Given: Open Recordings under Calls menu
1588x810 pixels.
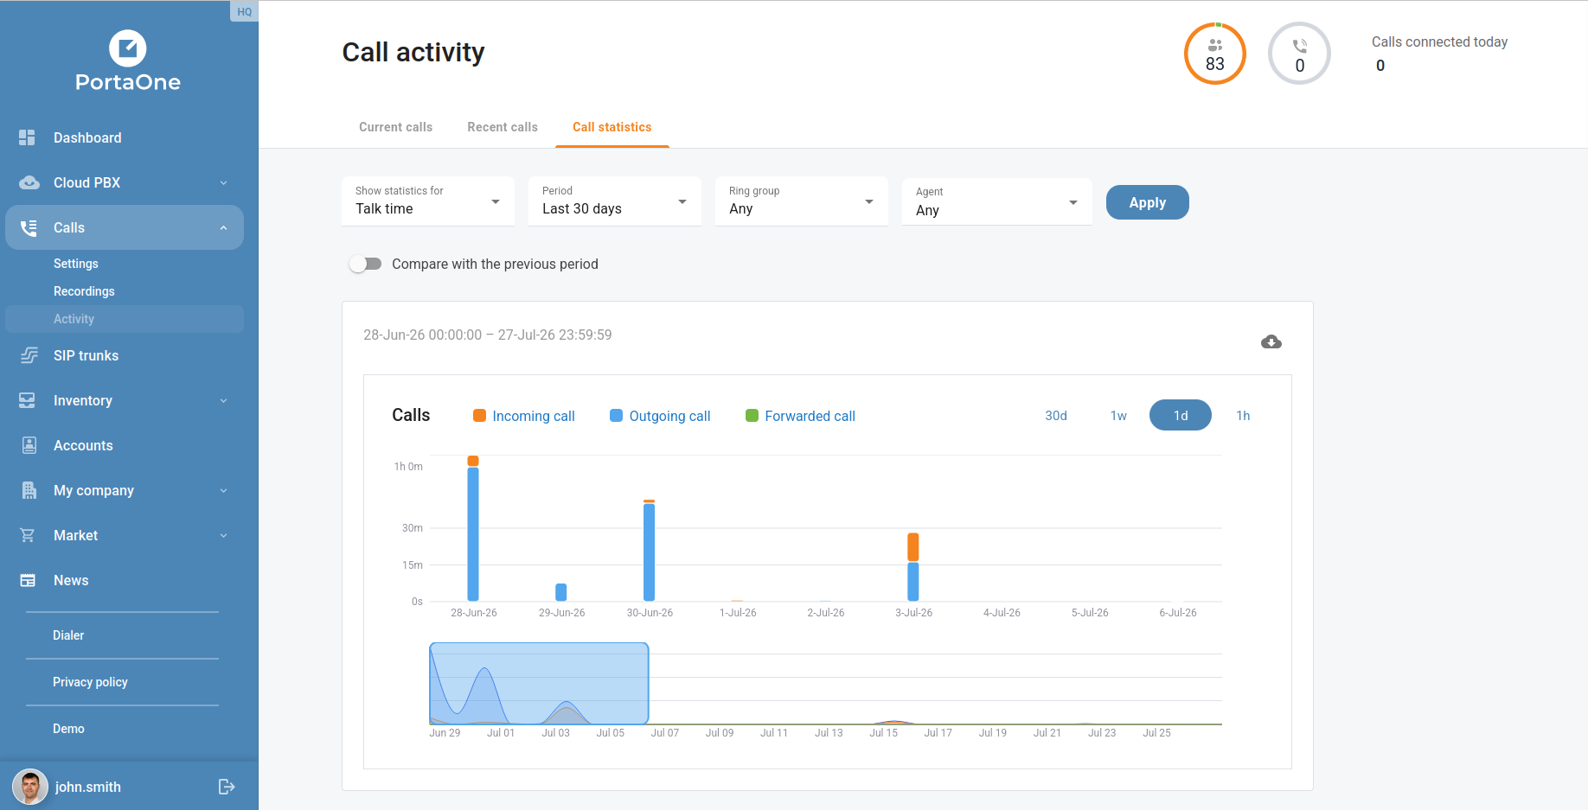Looking at the screenshot, I should point(84,291).
